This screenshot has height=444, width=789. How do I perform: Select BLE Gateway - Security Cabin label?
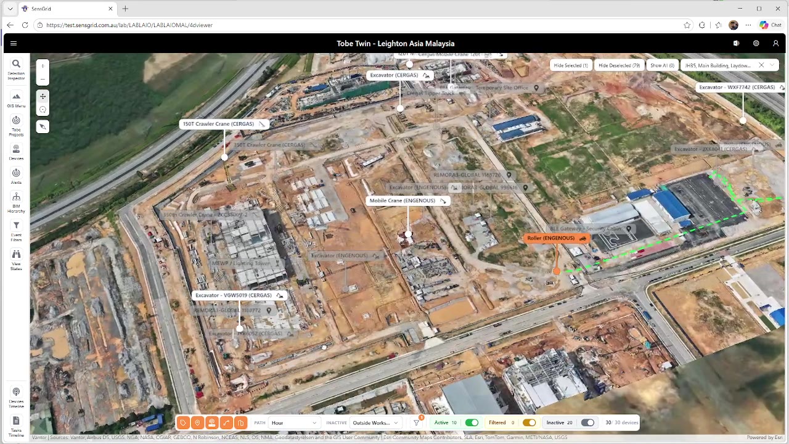pyautogui.click(x=591, y=229)
